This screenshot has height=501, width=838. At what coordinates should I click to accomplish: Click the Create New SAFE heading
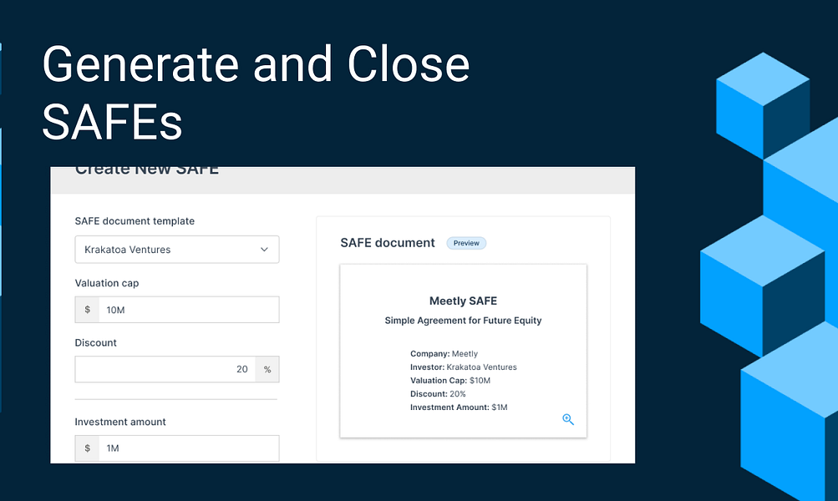(x=146, y=169)
